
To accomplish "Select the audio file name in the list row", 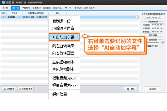I will tap(11, 17).
